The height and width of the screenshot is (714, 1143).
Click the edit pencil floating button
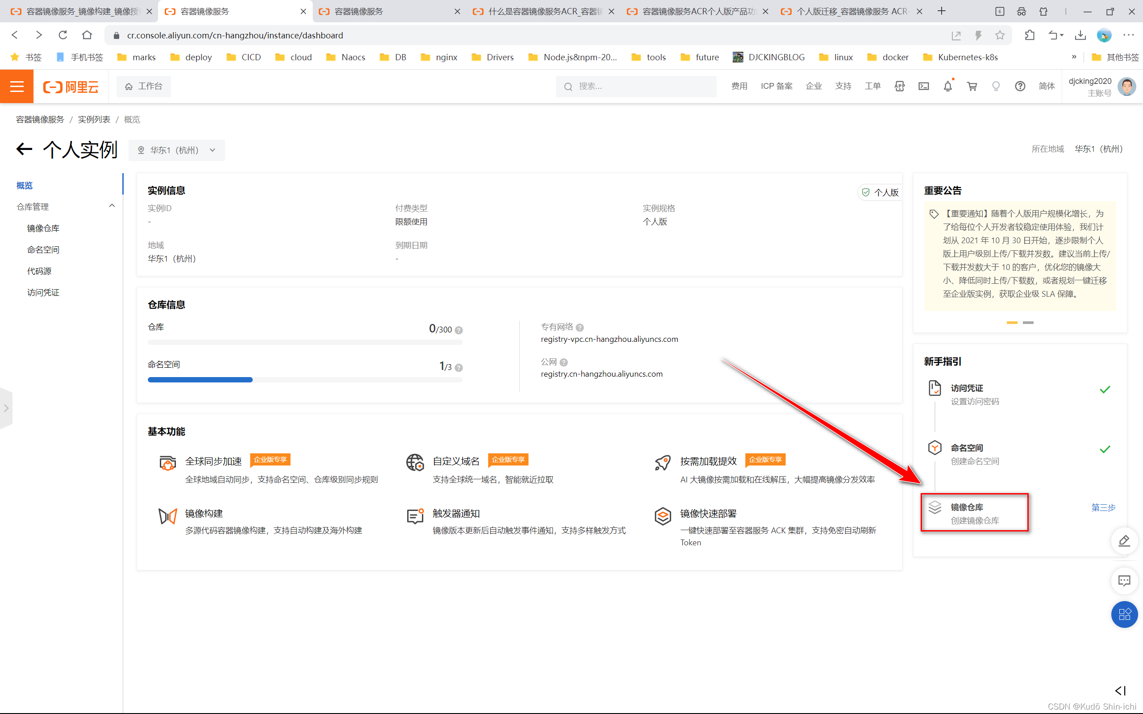pos(1124,541)
